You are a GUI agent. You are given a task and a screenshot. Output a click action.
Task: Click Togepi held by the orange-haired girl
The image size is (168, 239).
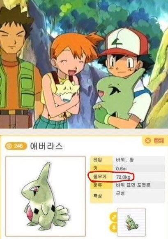click(67, 91)
